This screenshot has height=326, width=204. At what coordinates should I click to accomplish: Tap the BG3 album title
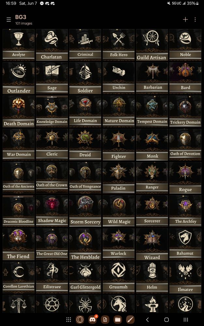click(21, 17)
